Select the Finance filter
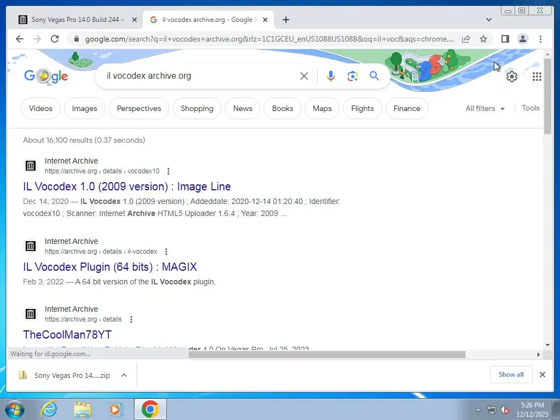 click(x=407, y=108)
